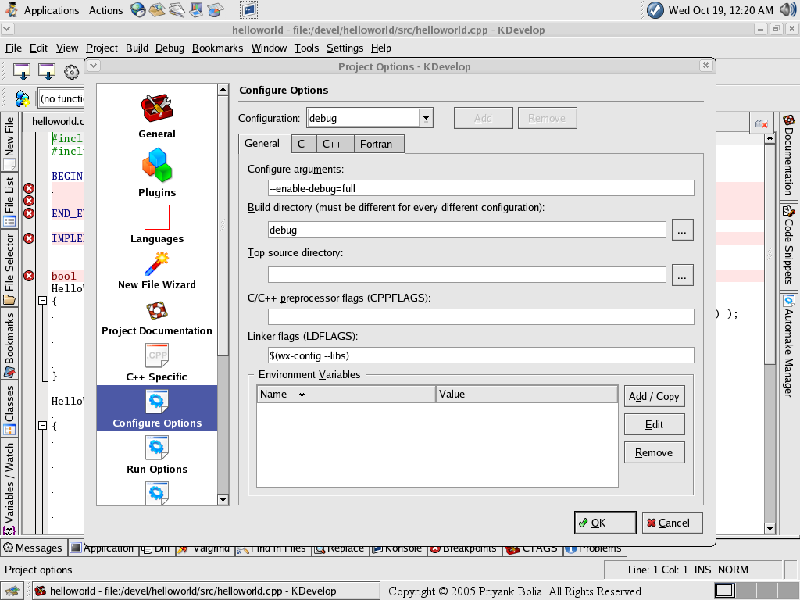The image size is (800, 600).
Task: Click Value column header in variables table
Action: tap(527, 395)
